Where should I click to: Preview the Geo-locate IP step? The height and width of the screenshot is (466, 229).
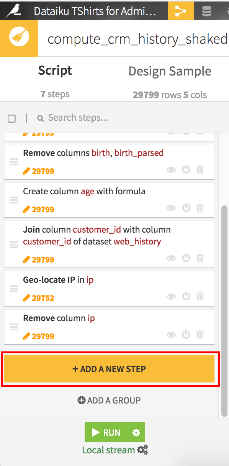(x=171, y=296)
